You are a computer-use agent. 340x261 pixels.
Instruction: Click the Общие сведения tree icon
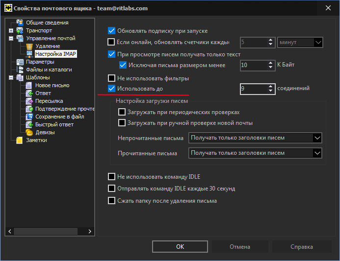(20, 23)
